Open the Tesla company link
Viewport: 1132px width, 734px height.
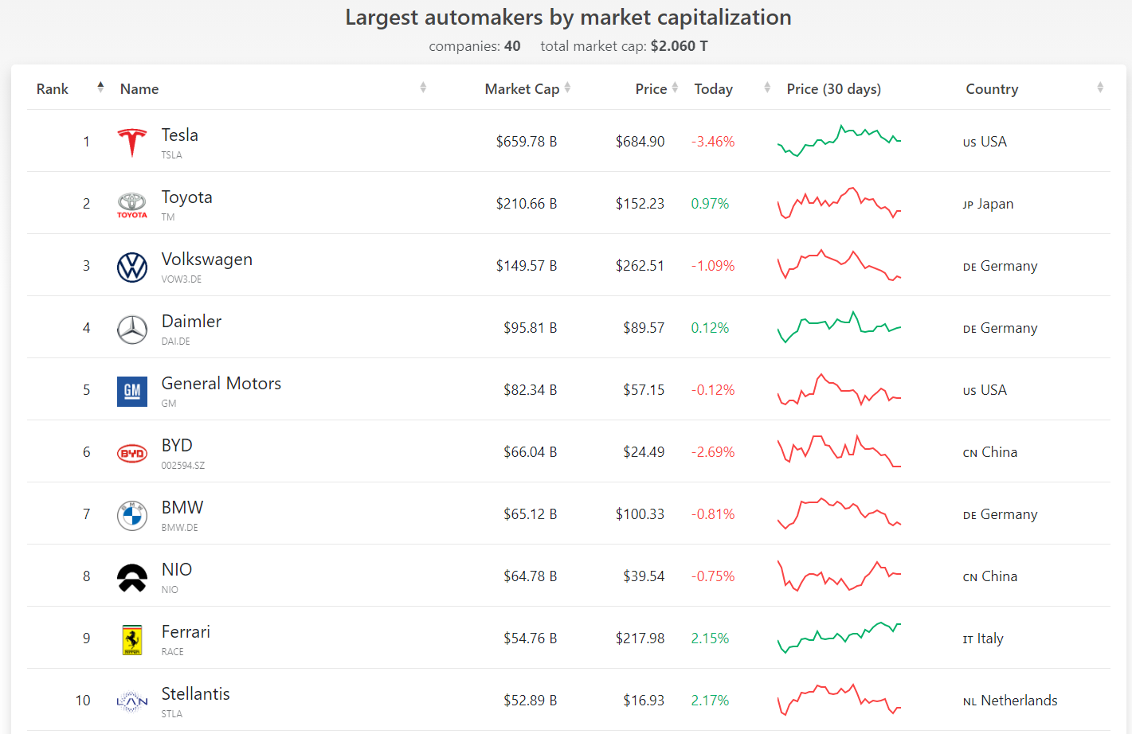[x=180, y=135]
